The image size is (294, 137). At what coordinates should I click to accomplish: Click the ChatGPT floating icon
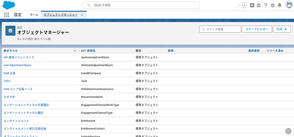tap(288, 131)
